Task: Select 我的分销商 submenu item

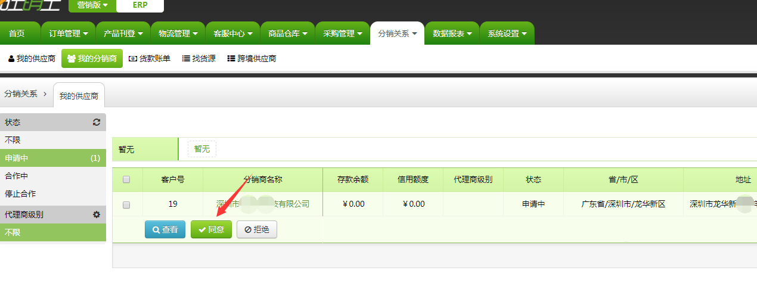Action: coord(92,59)
